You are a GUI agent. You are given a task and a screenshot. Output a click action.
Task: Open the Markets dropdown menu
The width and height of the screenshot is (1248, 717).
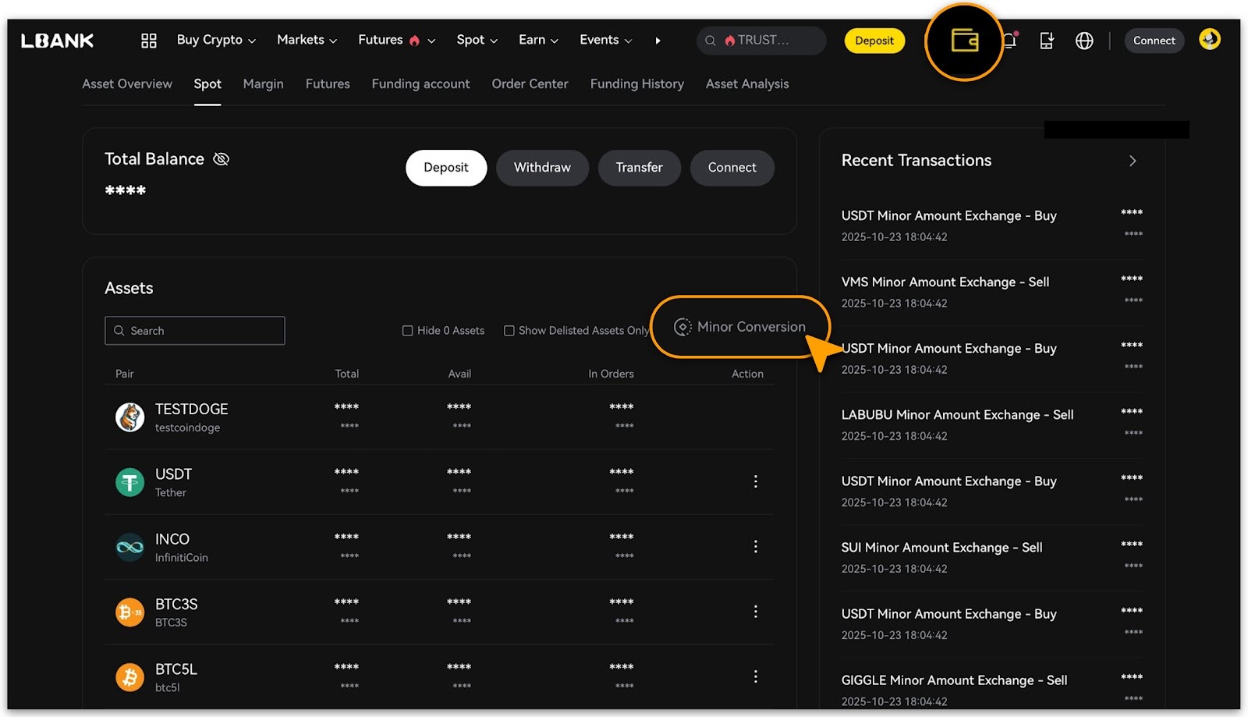pyautogui.click(x=307, y=40)
